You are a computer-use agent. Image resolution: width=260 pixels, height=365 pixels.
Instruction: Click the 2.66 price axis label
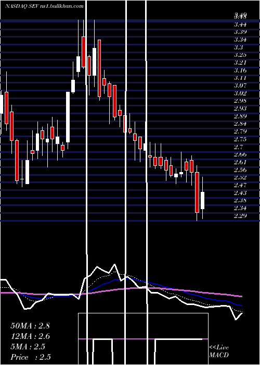pyautogui.click(x=240, y=154)
